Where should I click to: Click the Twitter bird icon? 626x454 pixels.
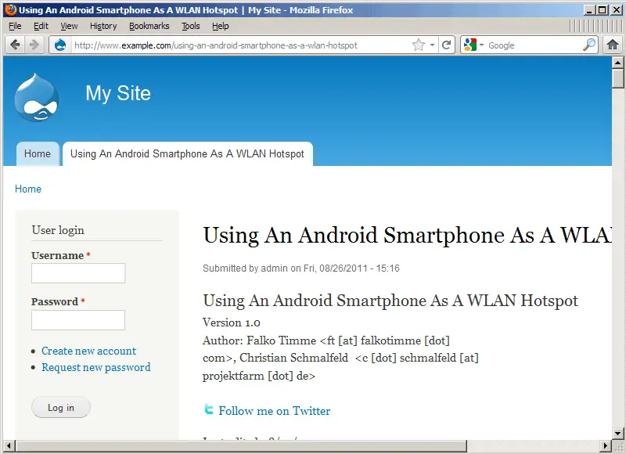pos(209,409)
